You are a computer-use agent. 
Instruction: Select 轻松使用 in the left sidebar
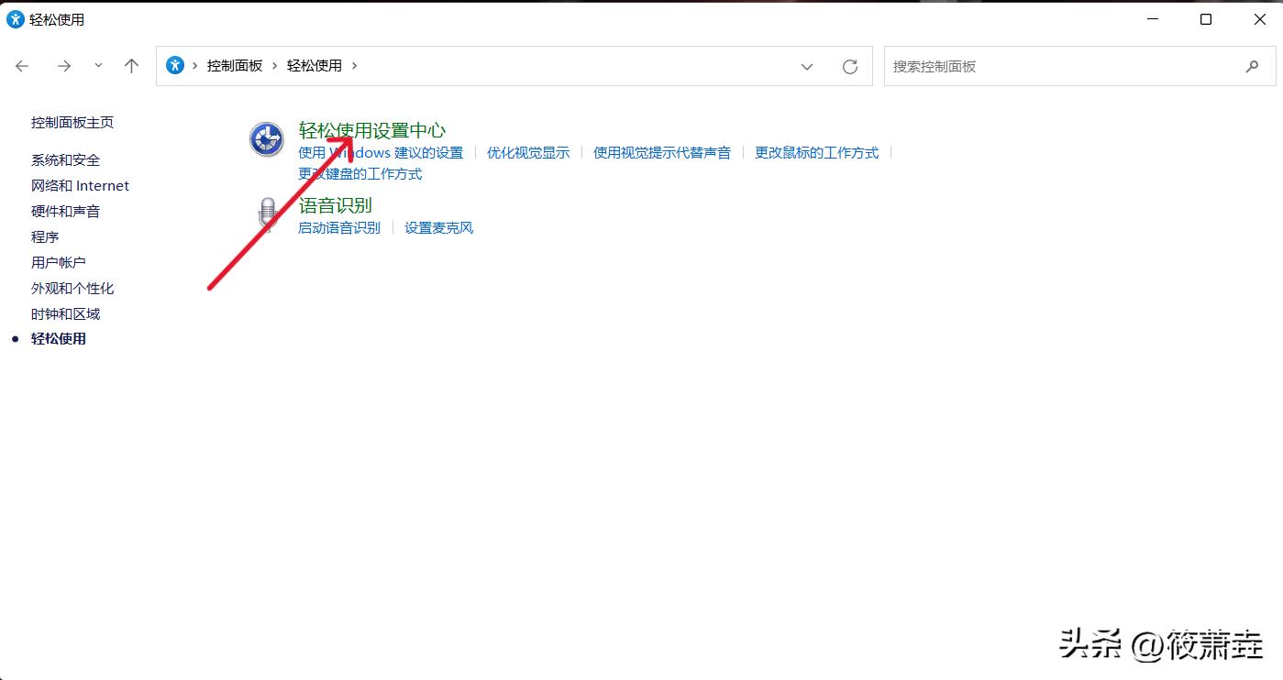pos(59,338)
